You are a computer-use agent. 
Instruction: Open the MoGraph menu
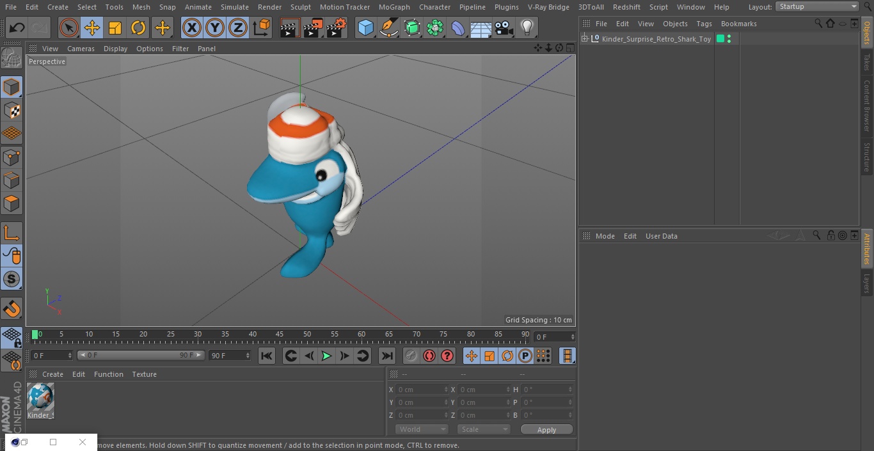coord(394,7)
